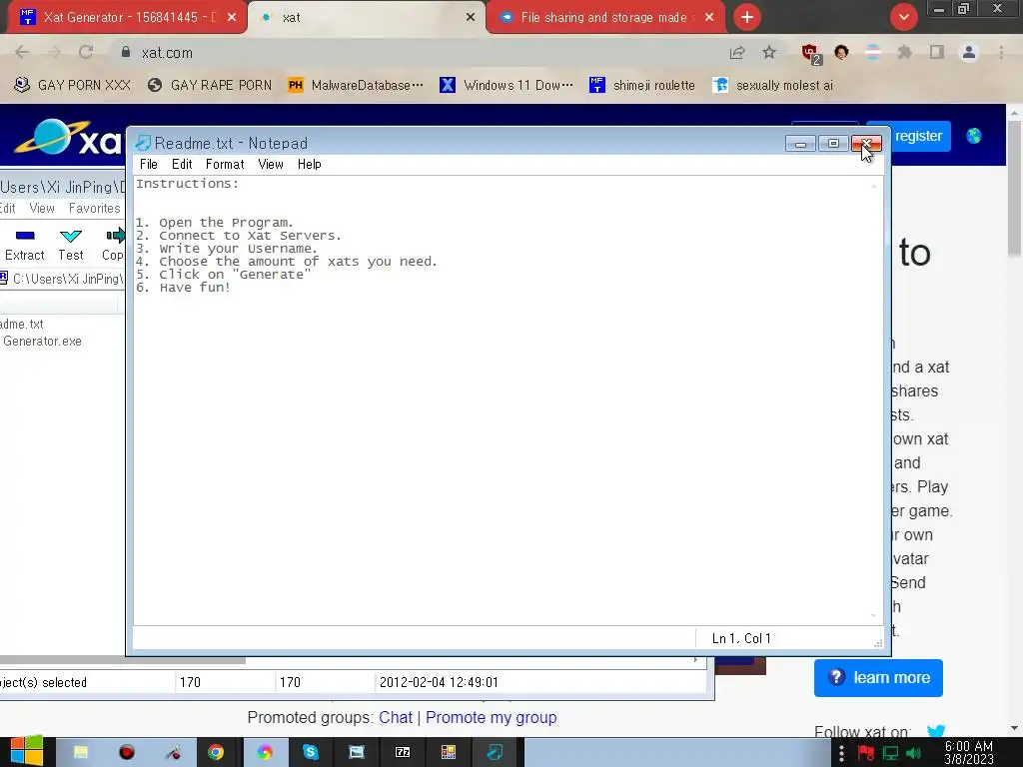Show hidden tray icons via the dots
The width and height of the screenshot is (1023, 767).
[x=841, y=753]
